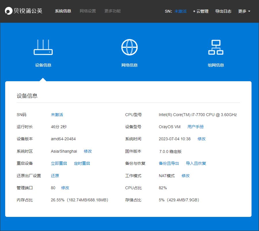Viewport: 259px width, 231px height.
Task: Switch to 网络设置 menu
Action: point(88,11)
